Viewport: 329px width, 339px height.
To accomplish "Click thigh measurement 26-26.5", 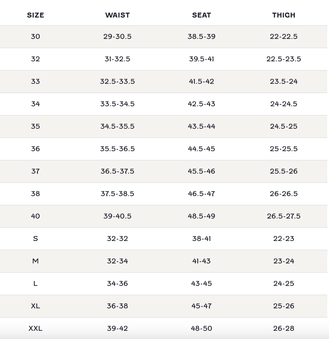I will (284, 194).
